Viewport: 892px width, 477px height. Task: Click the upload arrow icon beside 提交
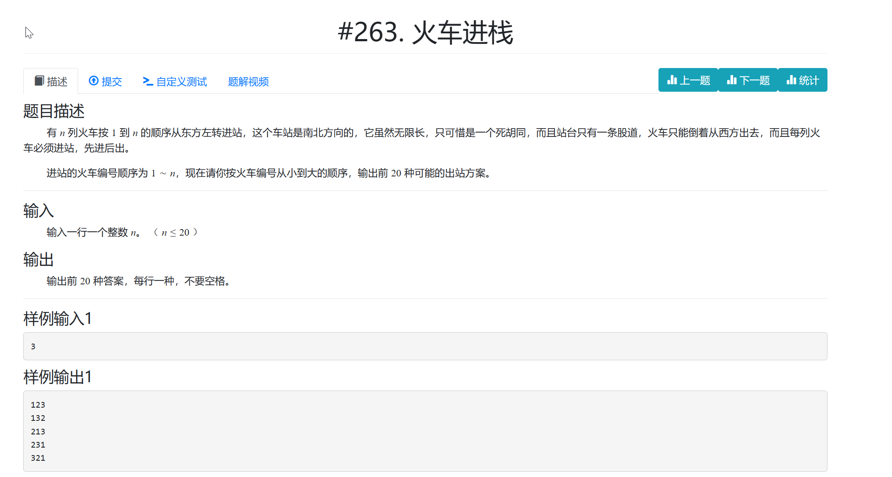94,81
